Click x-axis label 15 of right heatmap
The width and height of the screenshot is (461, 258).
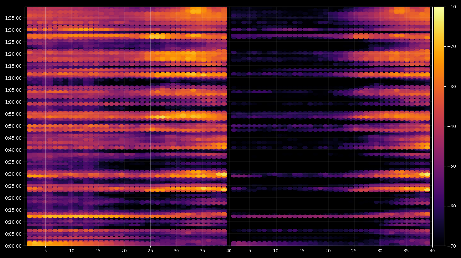point(302,251)
